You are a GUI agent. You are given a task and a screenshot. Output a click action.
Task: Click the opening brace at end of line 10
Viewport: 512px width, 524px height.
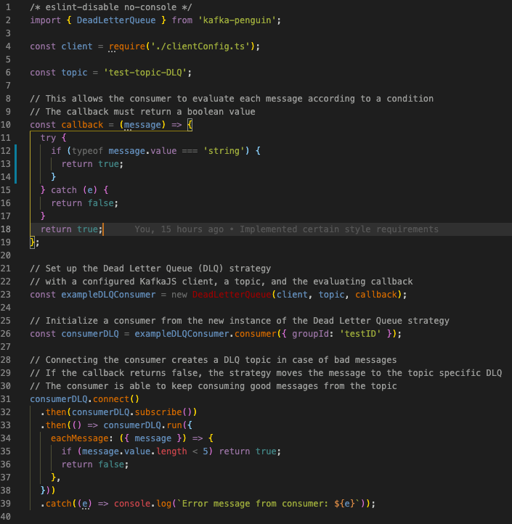point(190,125)
